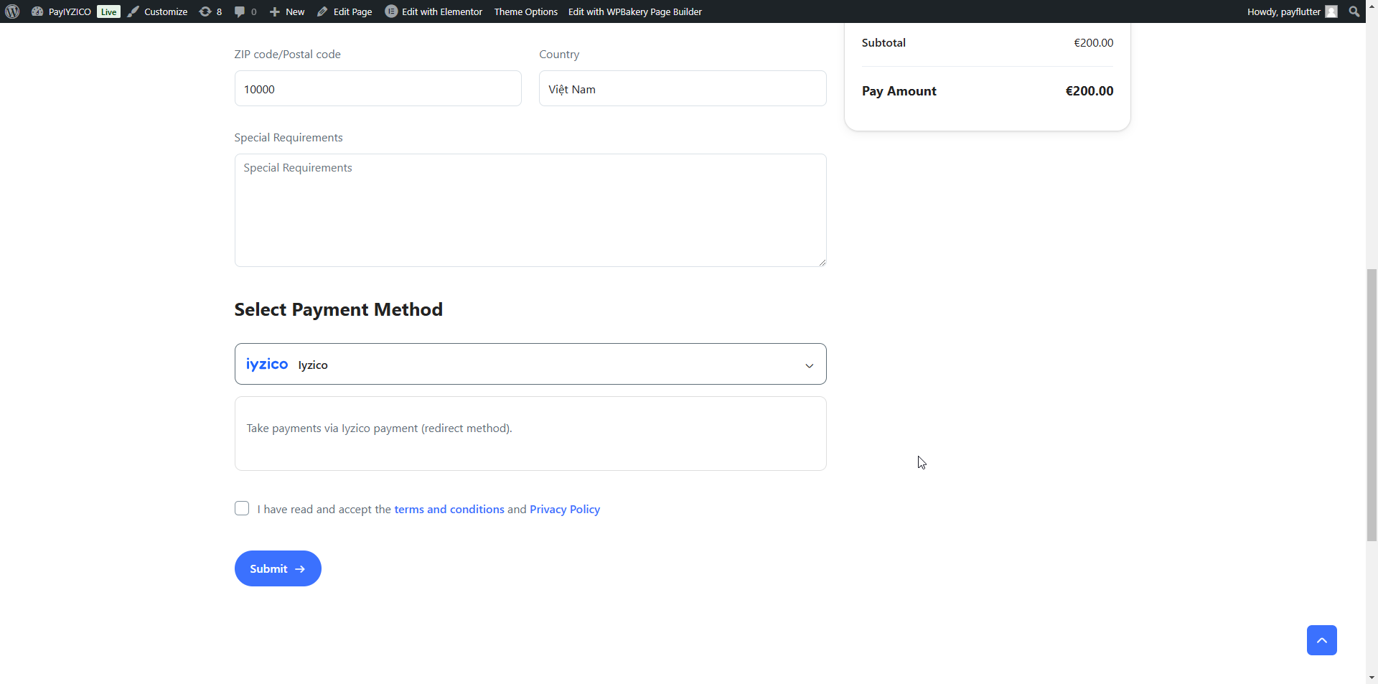Screen dimensions: 1378x684
Task: Open the updates icon showing 8
Action: tap(206, 11)
